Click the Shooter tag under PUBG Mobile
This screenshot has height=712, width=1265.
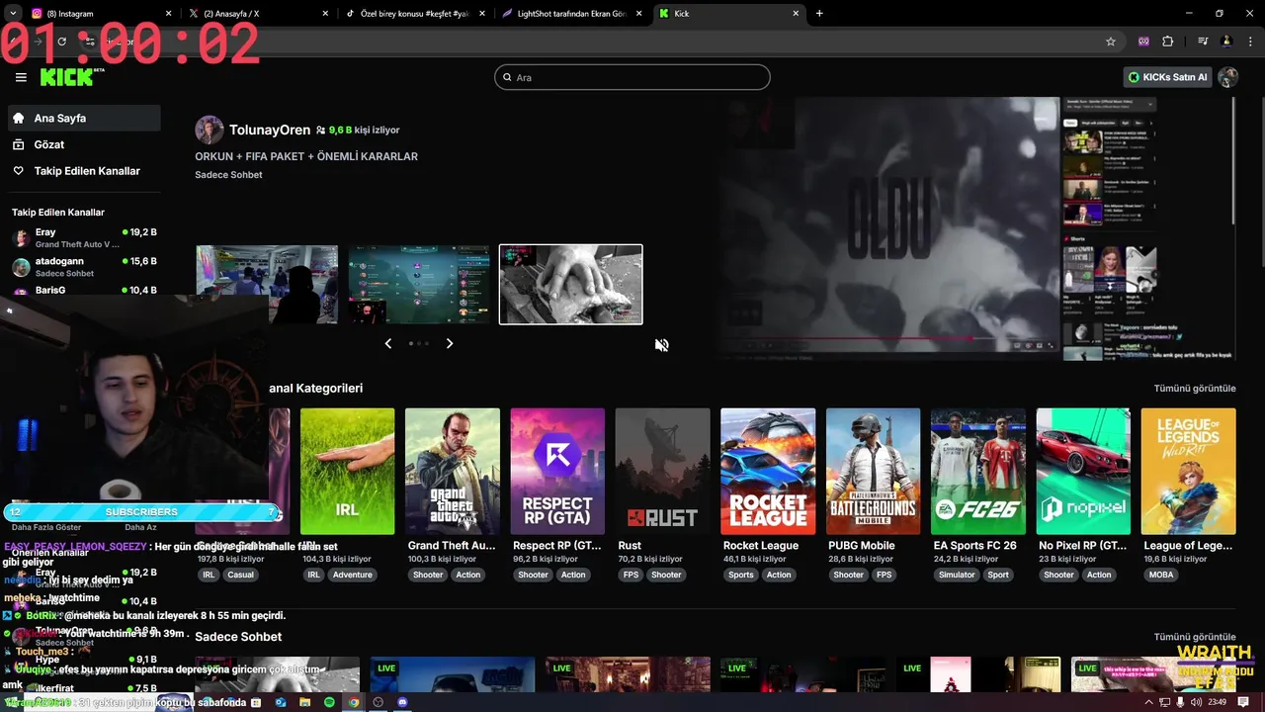click(x=848, y=575)
